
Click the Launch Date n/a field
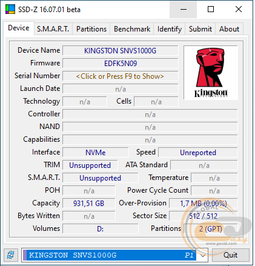(x=121, y=89)
